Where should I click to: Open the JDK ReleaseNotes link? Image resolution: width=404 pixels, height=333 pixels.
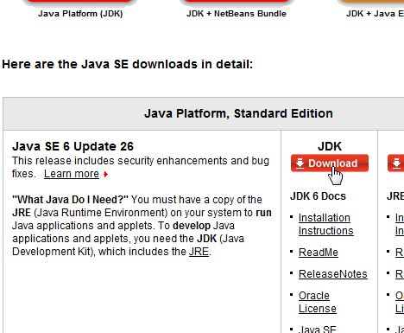click(x=333, y=274)
